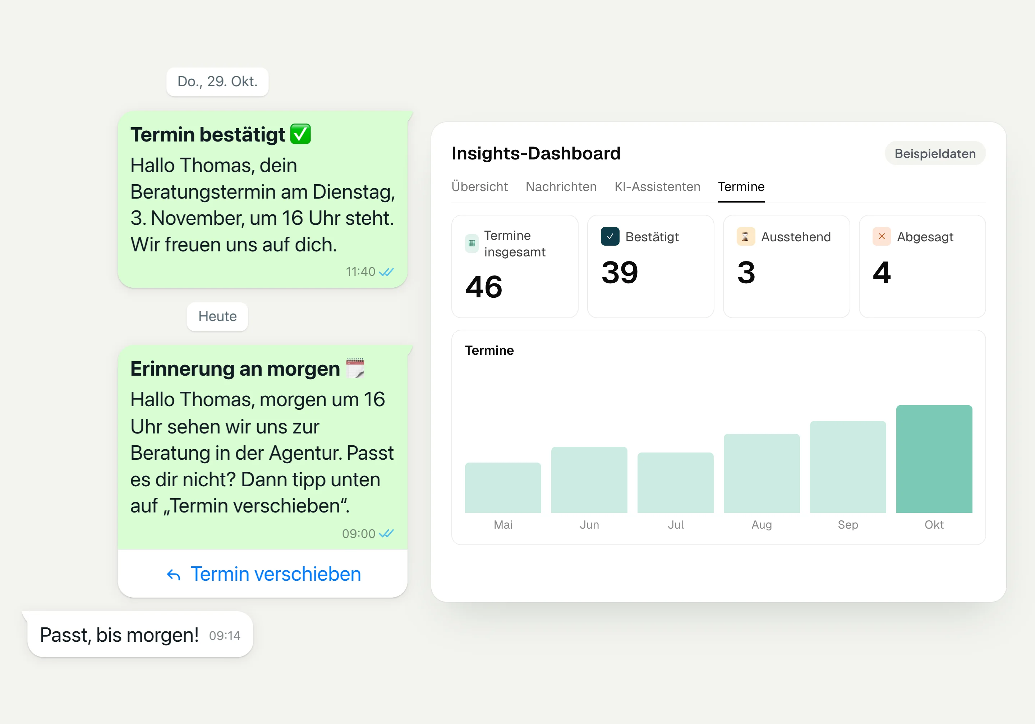This screenshot has height=724, width=1035.
Task: Open the KI-Assistenten tab
Action: [x=657, y=186]
